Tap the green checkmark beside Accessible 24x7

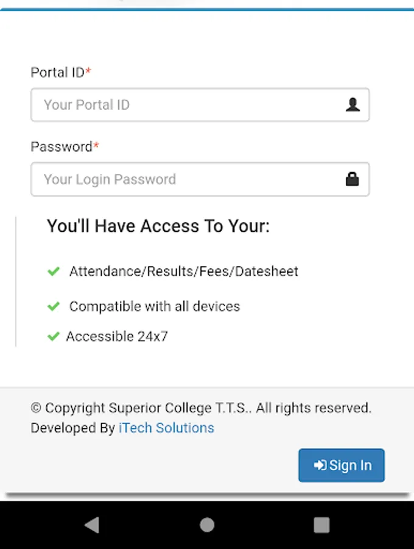pyautogui.click(x=54, y=336)
